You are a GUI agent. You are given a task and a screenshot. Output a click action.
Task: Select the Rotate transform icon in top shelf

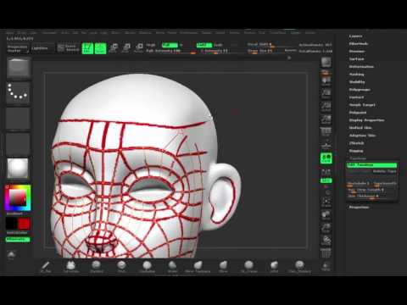click(x=139, y=48)
